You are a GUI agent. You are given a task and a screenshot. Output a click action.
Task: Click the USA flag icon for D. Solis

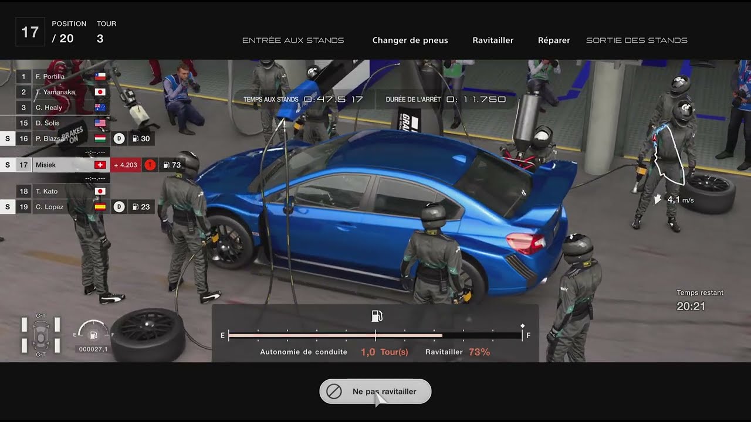[x=100, y=123]
